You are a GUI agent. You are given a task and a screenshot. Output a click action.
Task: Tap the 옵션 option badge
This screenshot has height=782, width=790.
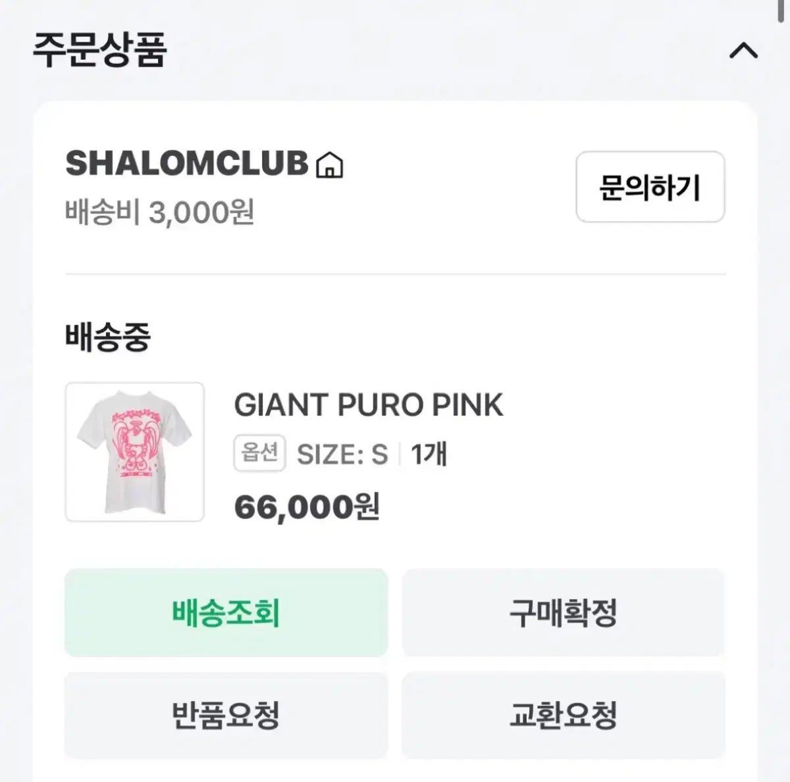coord(259,453)
